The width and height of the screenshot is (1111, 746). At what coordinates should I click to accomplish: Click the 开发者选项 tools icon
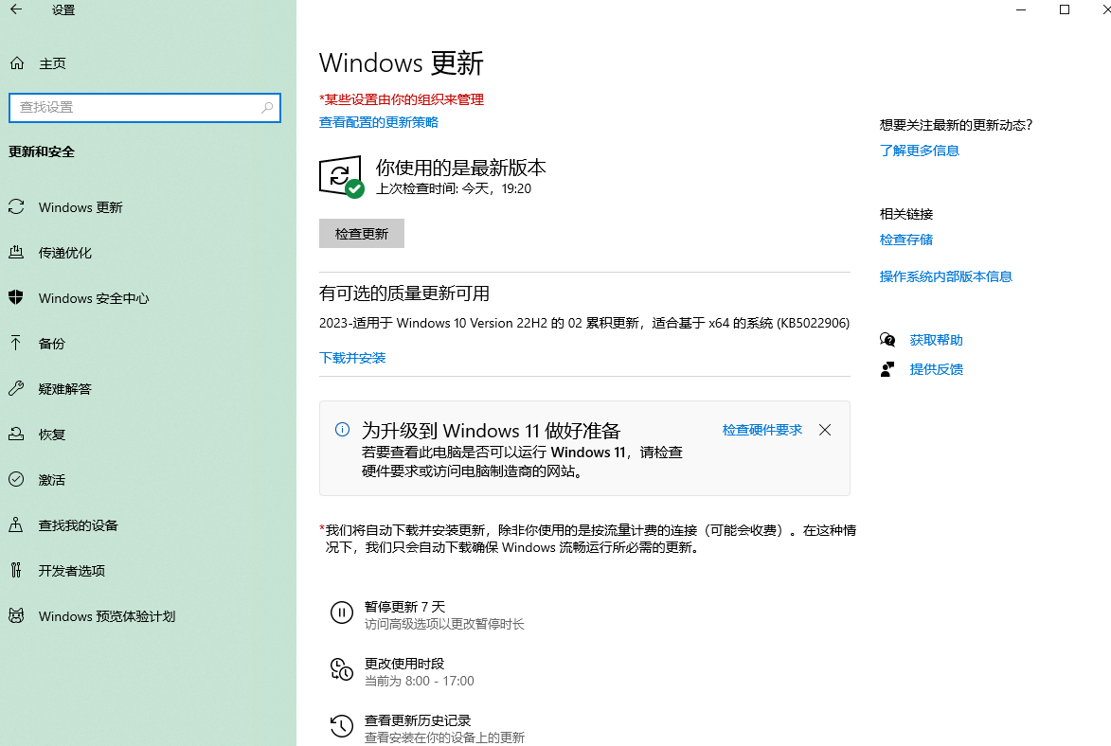tap(16, 570)
